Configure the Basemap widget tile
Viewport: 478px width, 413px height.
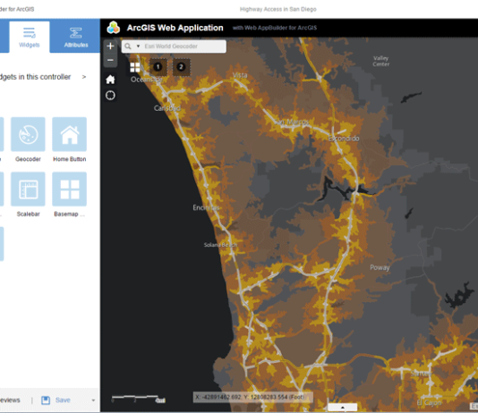[x=70, y=189]
